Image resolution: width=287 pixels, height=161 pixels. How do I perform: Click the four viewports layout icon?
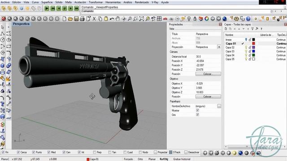tap(159, 19)
